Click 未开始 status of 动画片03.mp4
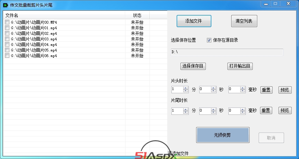 (x=137, y=39)
